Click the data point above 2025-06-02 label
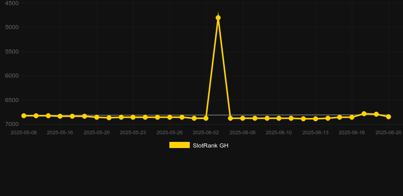 click(206, 118)
